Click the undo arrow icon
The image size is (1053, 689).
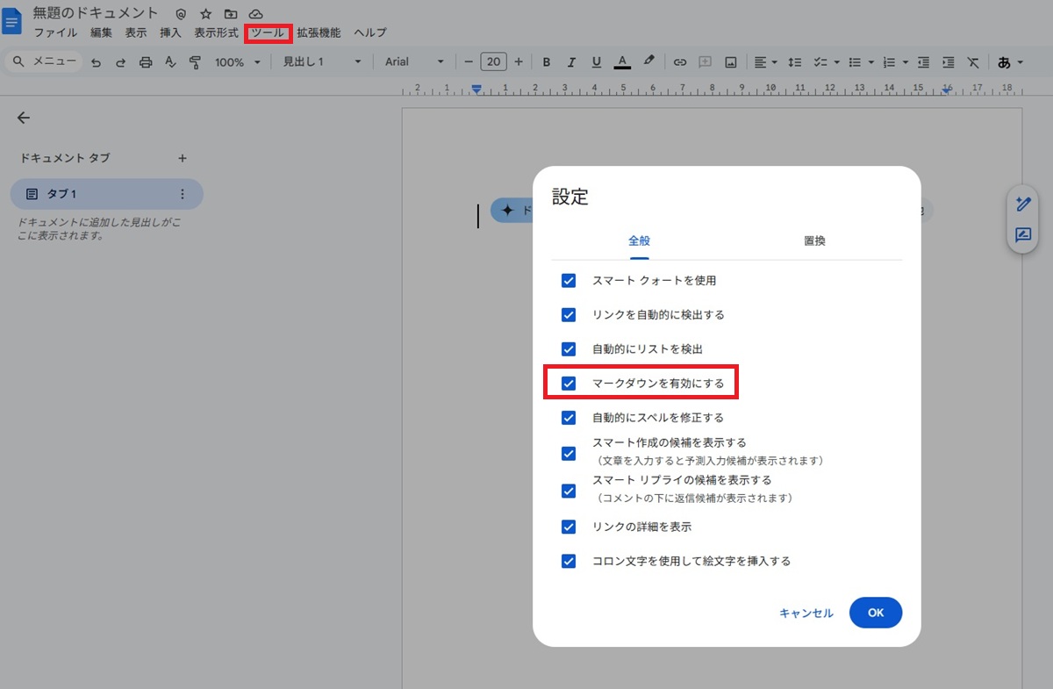[x=96, y=62]
